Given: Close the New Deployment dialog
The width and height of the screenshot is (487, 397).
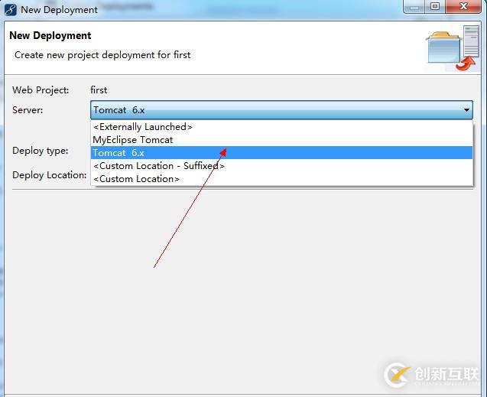Looking at the screenshot, I should 463,6.
